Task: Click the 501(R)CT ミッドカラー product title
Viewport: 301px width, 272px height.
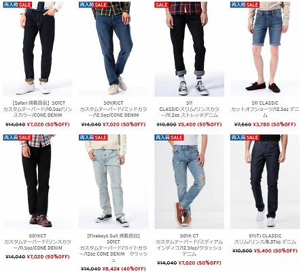Action: click(113, 109)
